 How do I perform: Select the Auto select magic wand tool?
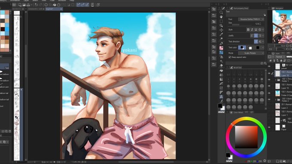(221, 39)
